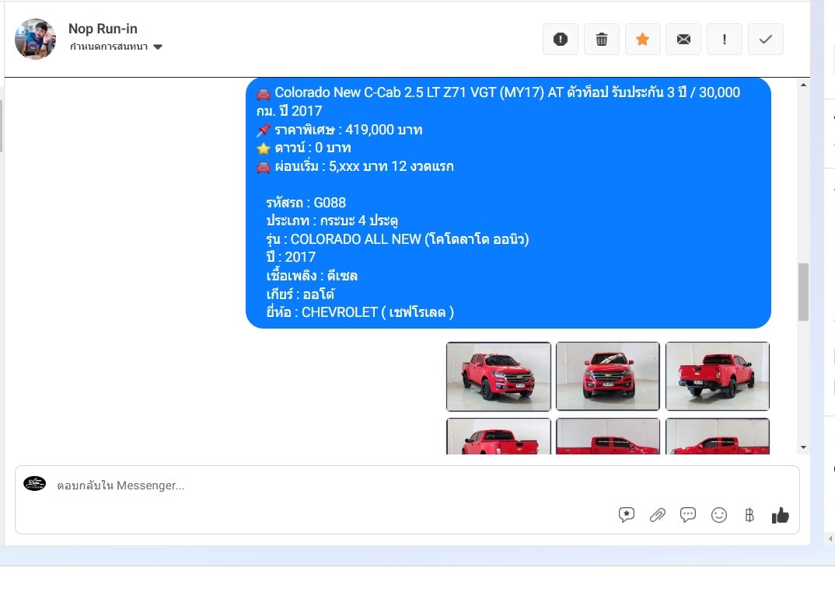Mark conversation as done with checkmark
The width and height of the screenshot is (835, 602).
(765, 40)
